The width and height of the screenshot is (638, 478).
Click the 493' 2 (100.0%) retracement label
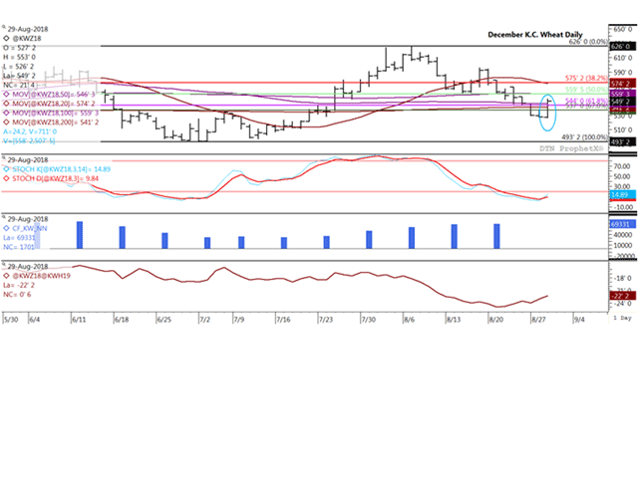(x=585, y=137)
